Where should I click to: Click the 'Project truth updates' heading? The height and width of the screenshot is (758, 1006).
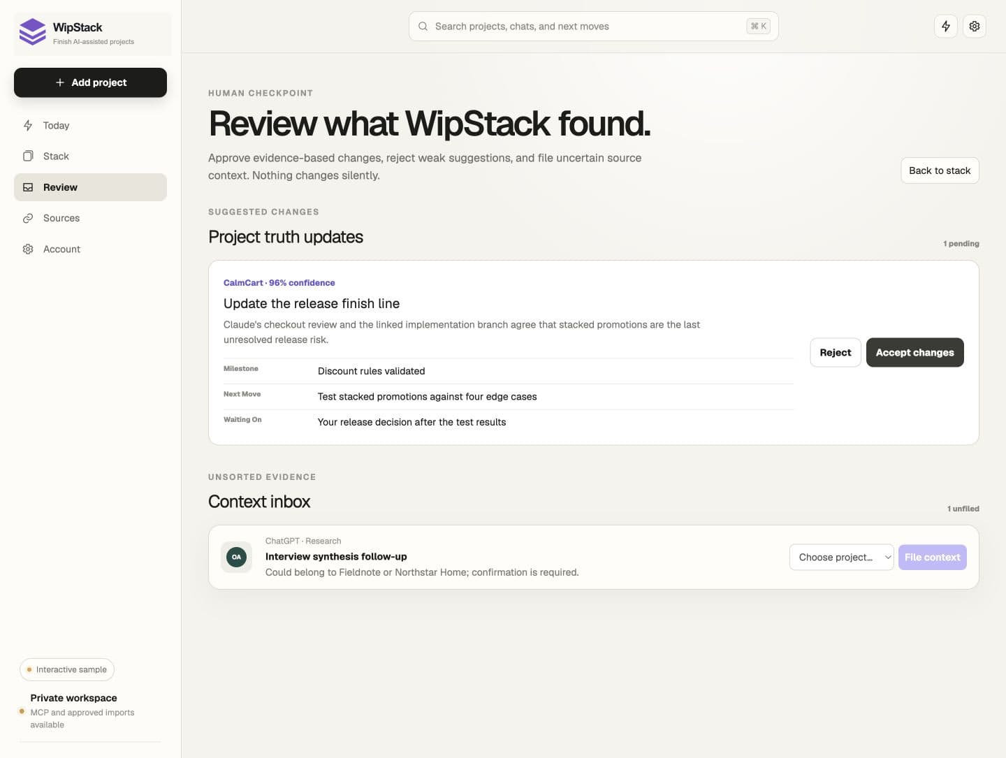[x=286, y=237]
